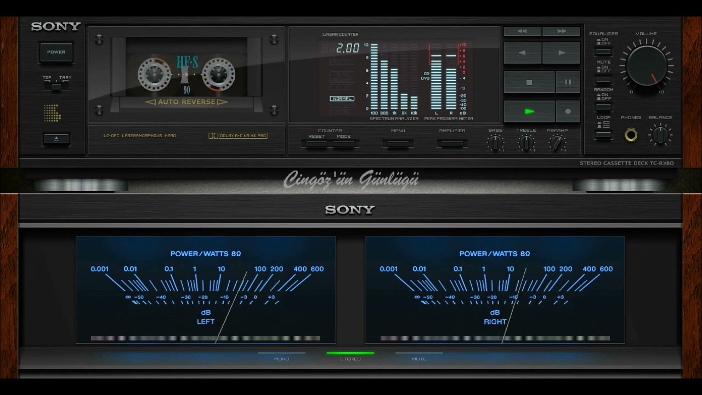This screenshot has width=702, height=395.
Task: Turn off the deck with the POWER button
Action: click(56, 52)
